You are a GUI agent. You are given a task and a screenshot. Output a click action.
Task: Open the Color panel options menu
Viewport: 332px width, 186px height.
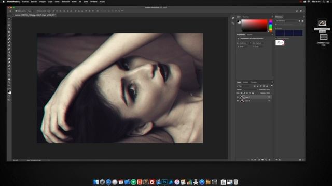pos(272,17)
